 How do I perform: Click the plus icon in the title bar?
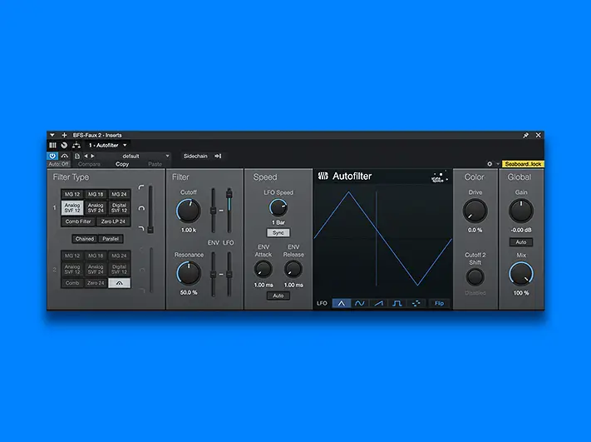coord(64,135)
